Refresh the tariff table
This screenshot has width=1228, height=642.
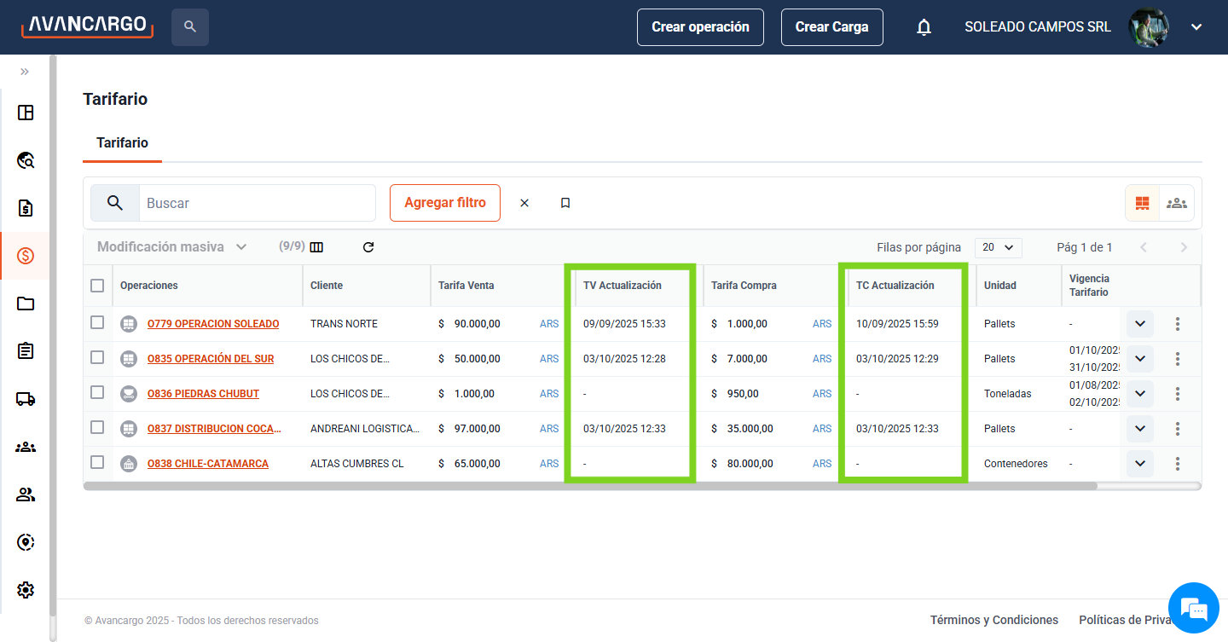click(368, 247)
